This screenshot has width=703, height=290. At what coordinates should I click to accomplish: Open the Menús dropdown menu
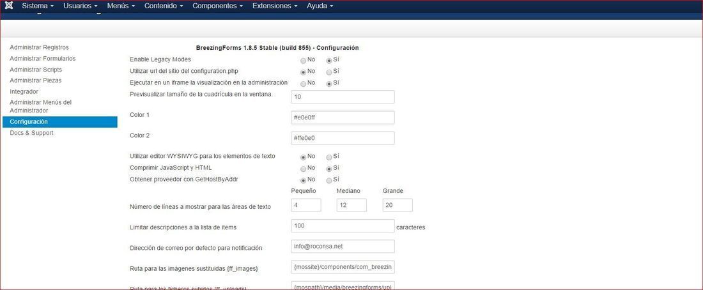tap(121, 6)
